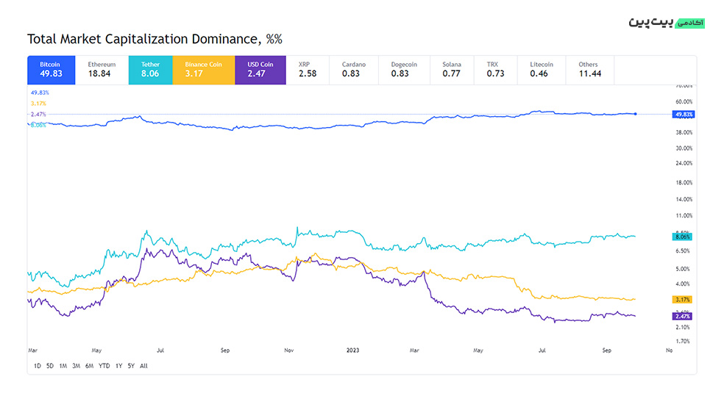The width and height of the screenshot is (724, 407).
Task: Select the 5Y time range
Action: click(131, 366)
